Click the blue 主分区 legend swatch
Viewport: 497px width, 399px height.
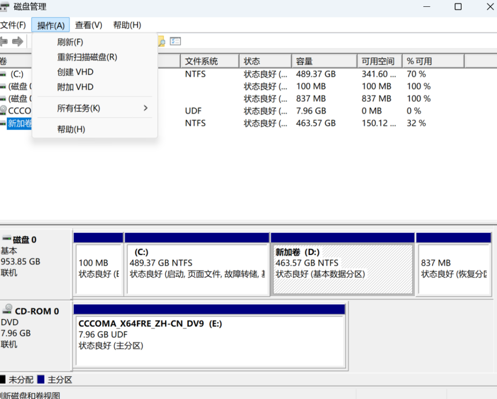(41, 380)
